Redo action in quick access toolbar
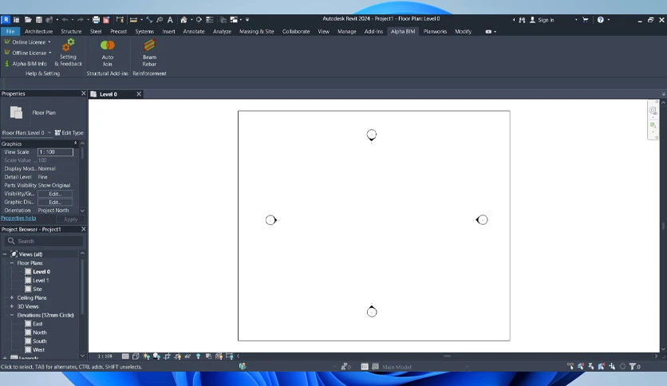 (80, 20)
